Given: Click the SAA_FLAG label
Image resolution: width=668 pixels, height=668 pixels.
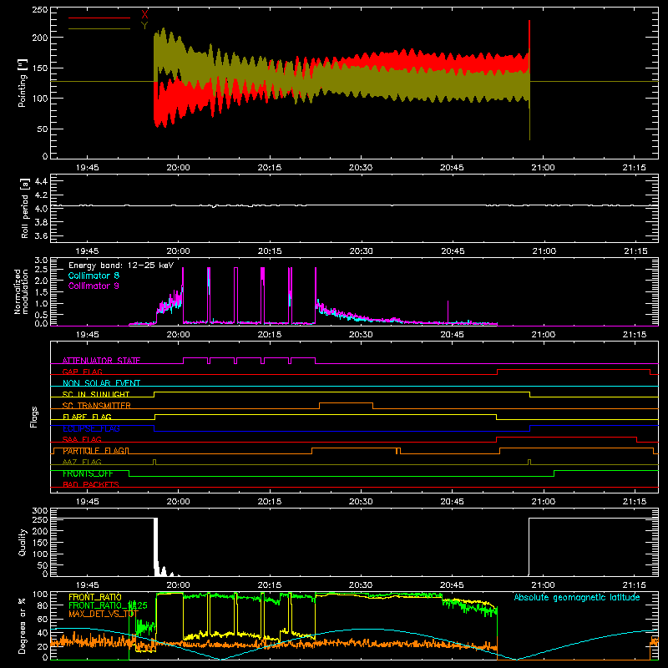Looking at the screenshot, I should (x=82, y=439).
